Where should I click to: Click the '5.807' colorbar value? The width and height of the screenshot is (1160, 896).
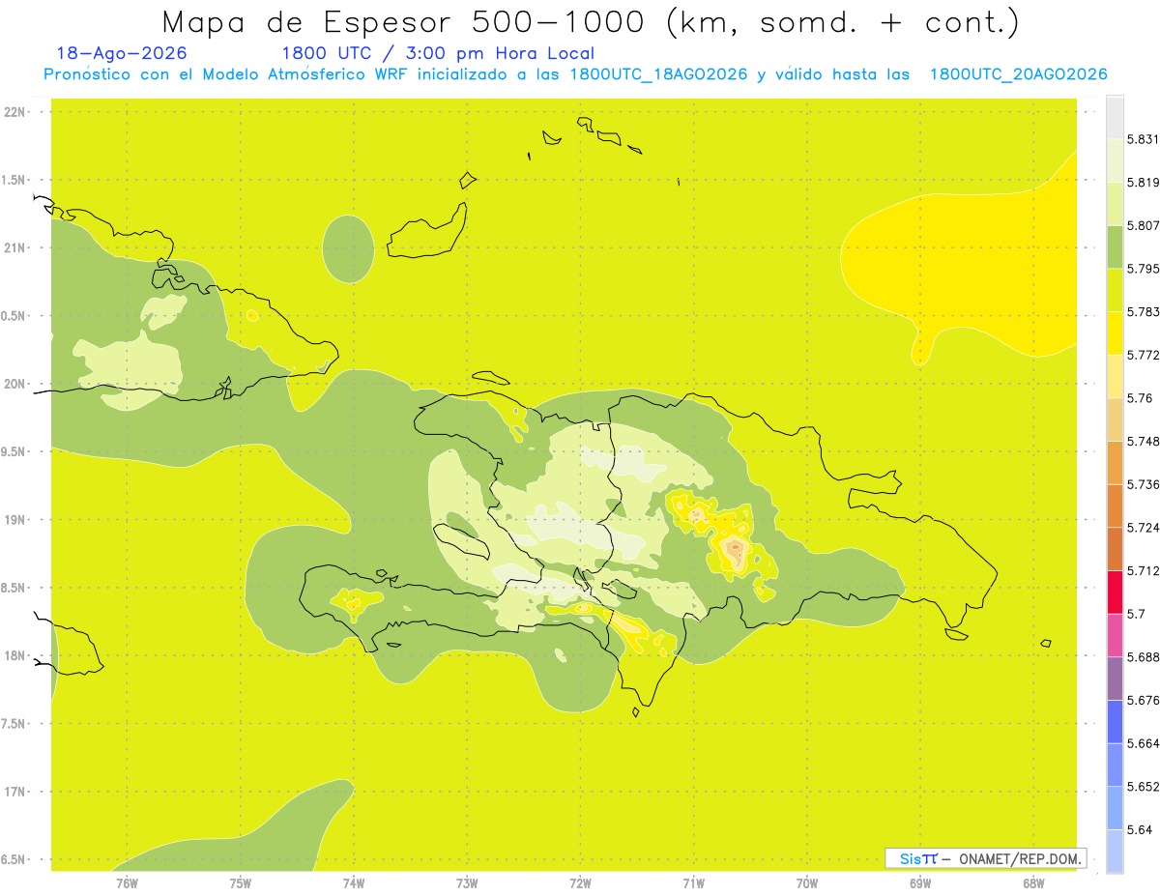click(1144, 225)
